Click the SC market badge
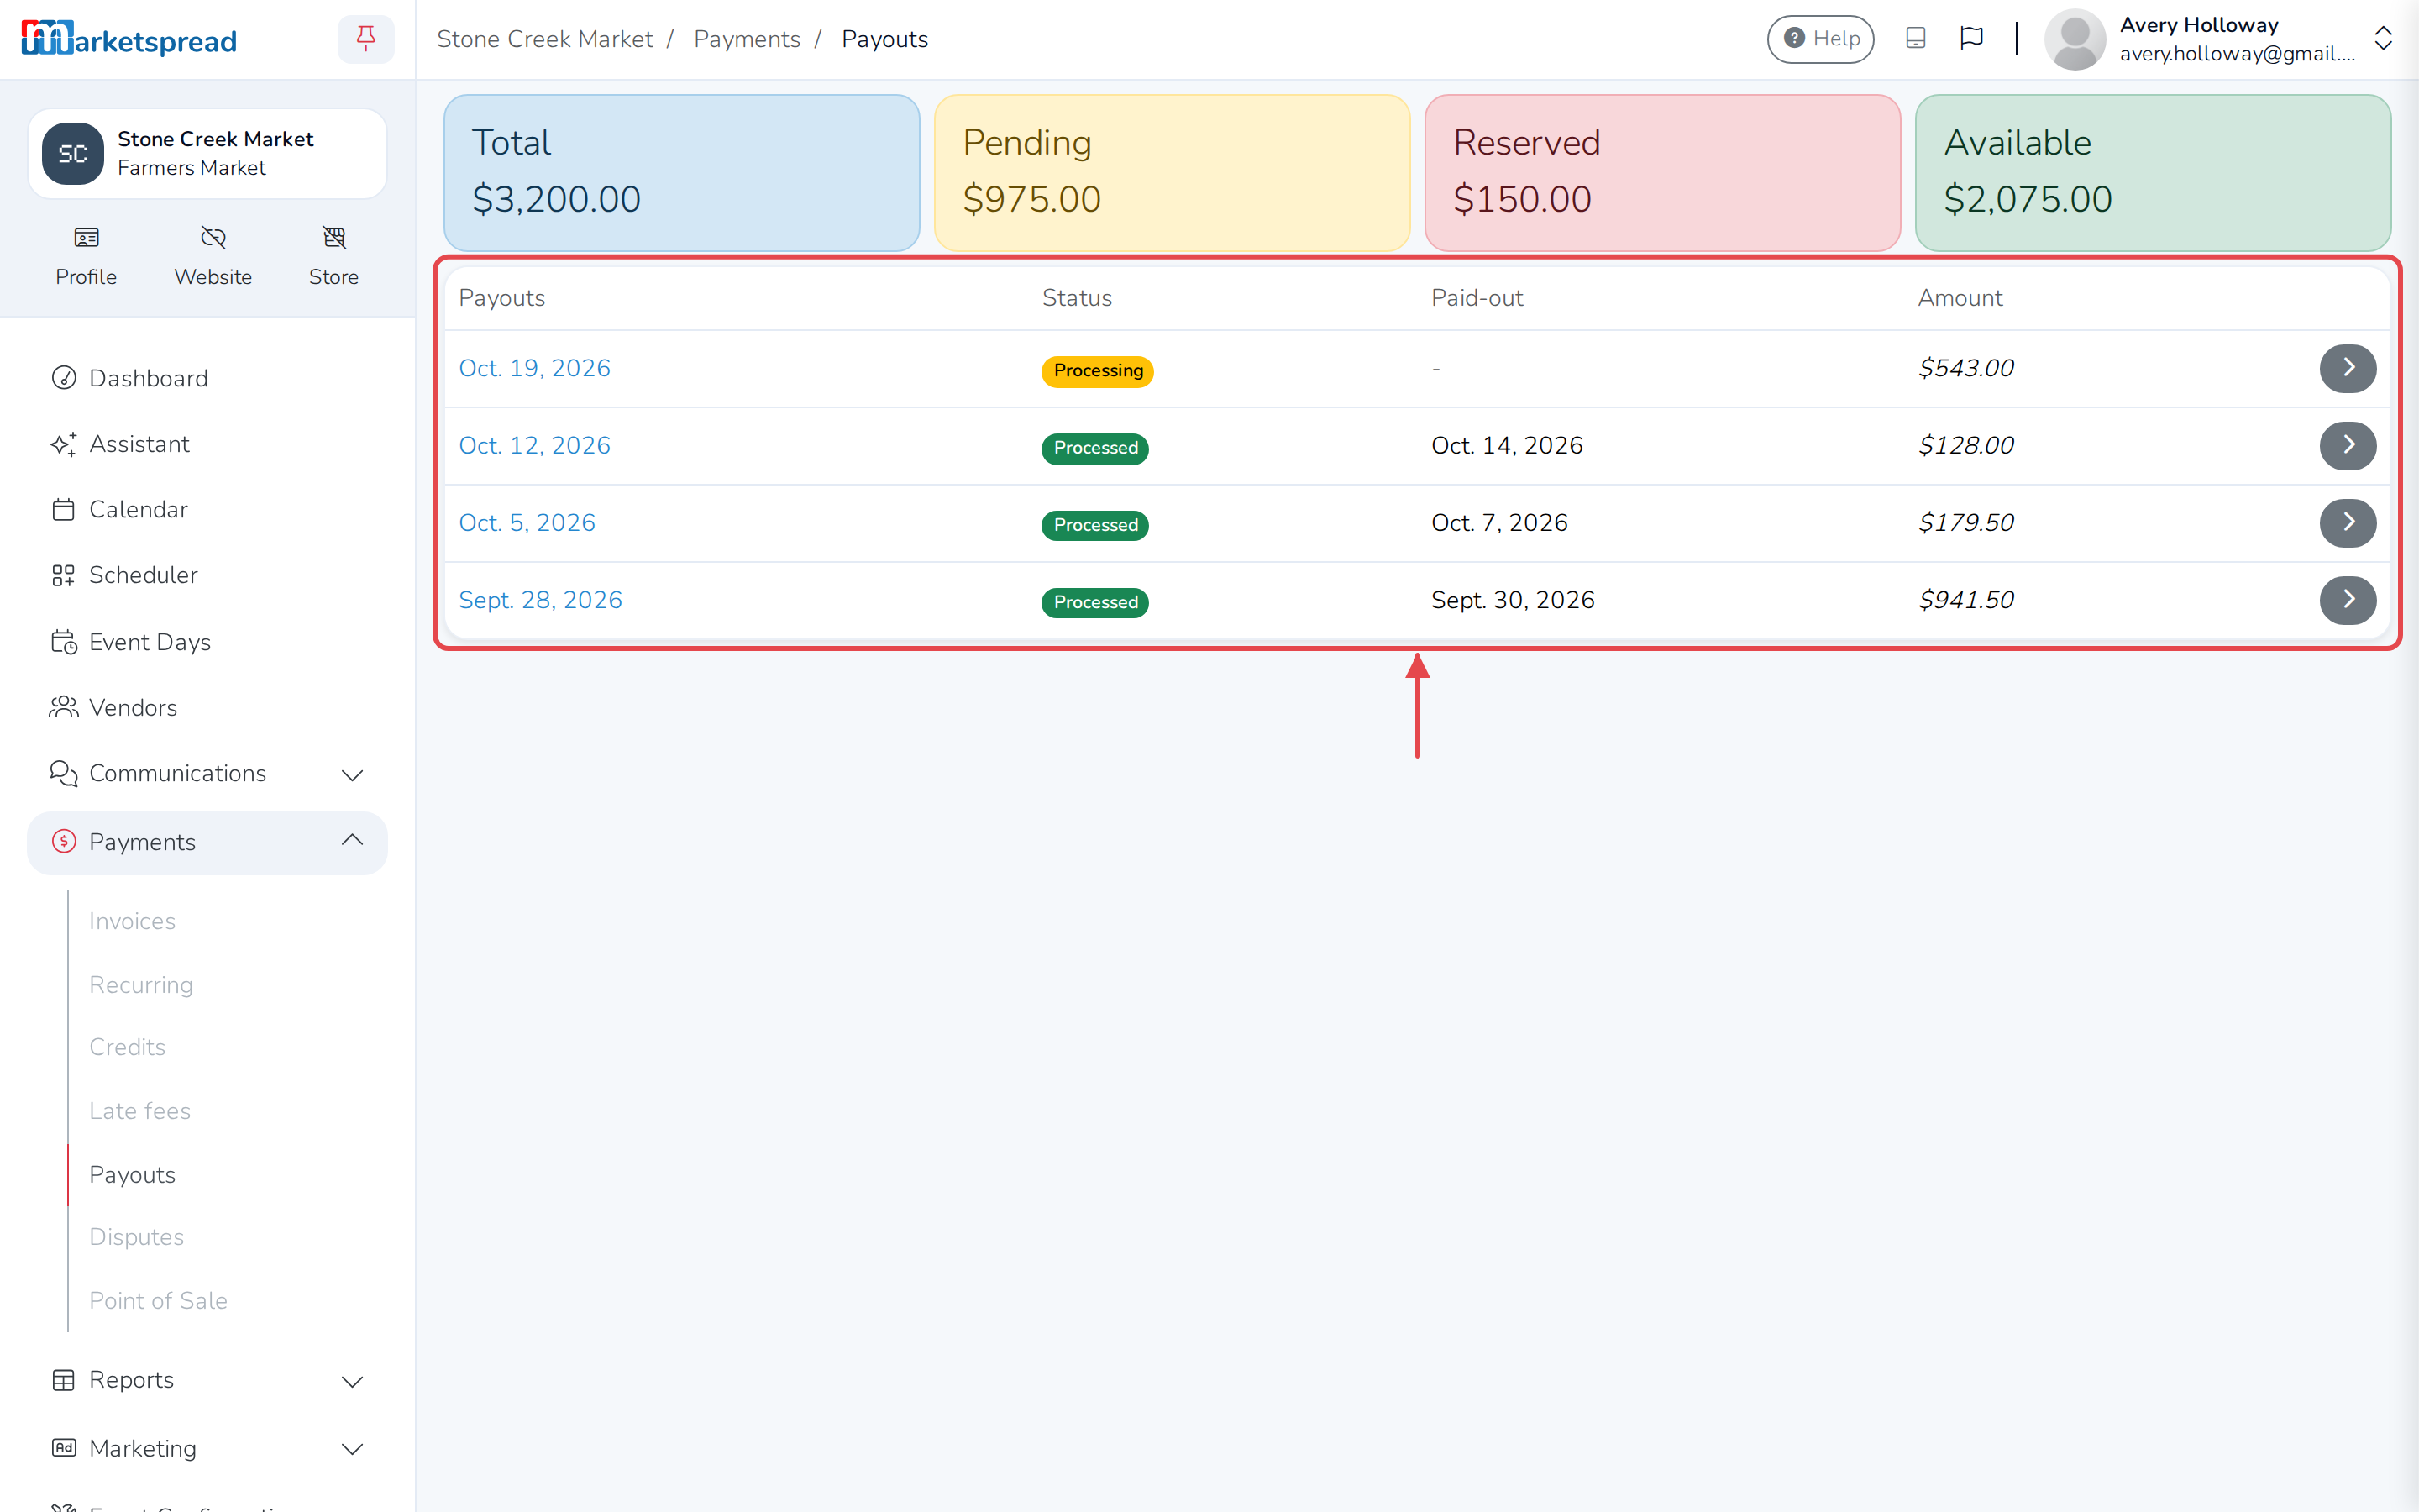Screen dimensions: 2419x1512 click(x=73, y=154)
